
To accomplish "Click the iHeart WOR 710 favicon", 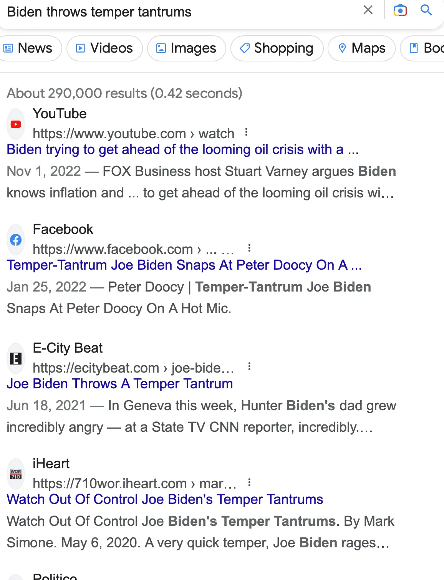I will tap(16, 474).
